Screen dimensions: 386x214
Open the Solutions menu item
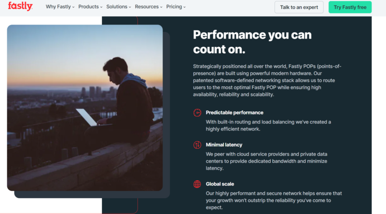[x=117, y=7]
